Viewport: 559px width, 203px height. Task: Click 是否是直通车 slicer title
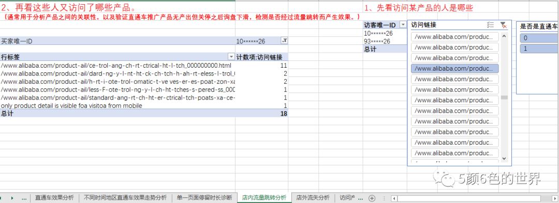pos(539,26)
